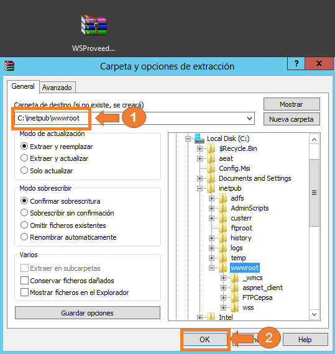Click the custerr folder icon
Image resolution: width=335 pixels, height=354 pixels.
coord(223,218)
